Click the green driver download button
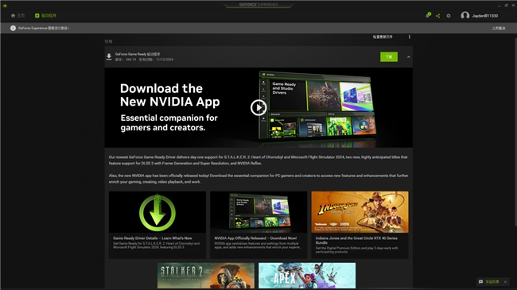 [389, 56]
